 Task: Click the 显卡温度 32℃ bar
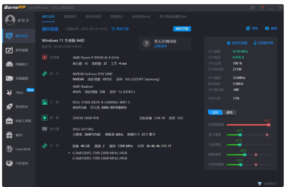click(249, 135)
